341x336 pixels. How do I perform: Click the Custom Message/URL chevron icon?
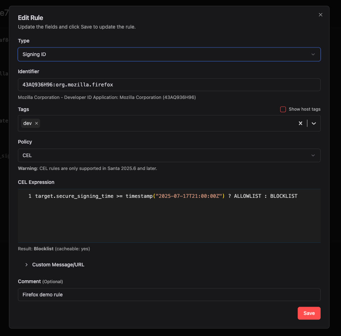(x=26, y=265)
